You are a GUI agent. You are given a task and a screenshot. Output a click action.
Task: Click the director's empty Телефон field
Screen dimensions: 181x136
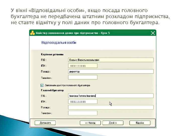click(83, 77)
